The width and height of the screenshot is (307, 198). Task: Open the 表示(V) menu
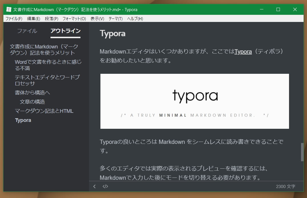[97, 19]
